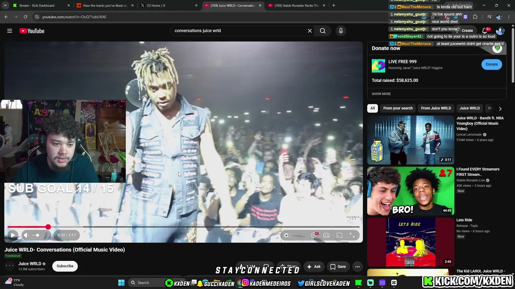515x289 pixels.
Task: Open the fundraiser heart-hands icon
Action: 497,48
